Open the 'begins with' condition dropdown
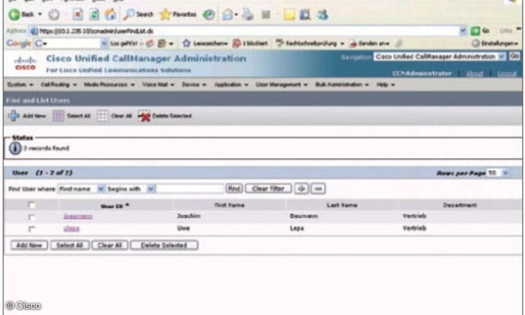The height and width of the screenshot is (315, 525). [131, 189]
